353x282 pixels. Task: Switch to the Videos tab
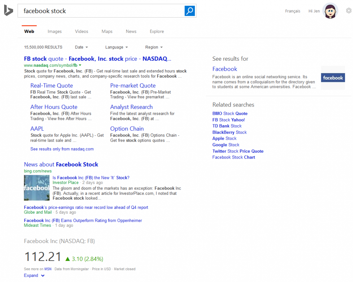coord(81,31)
